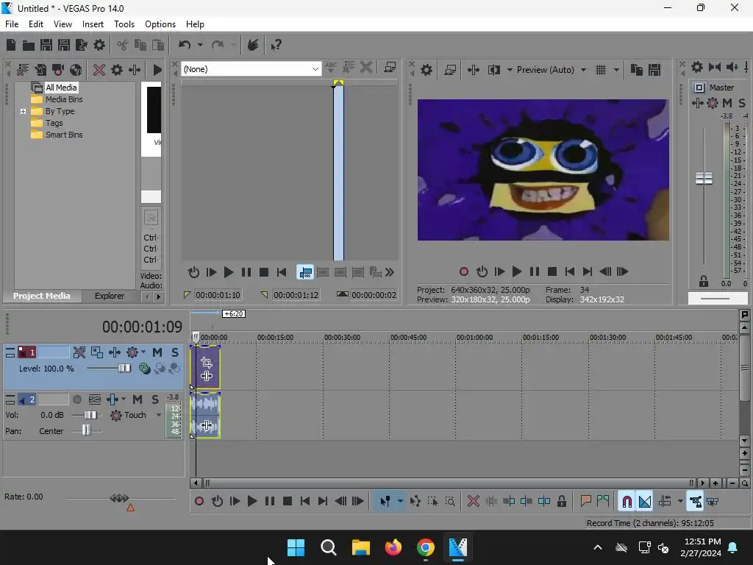Mute video track 1 with M button

(157, 352)
